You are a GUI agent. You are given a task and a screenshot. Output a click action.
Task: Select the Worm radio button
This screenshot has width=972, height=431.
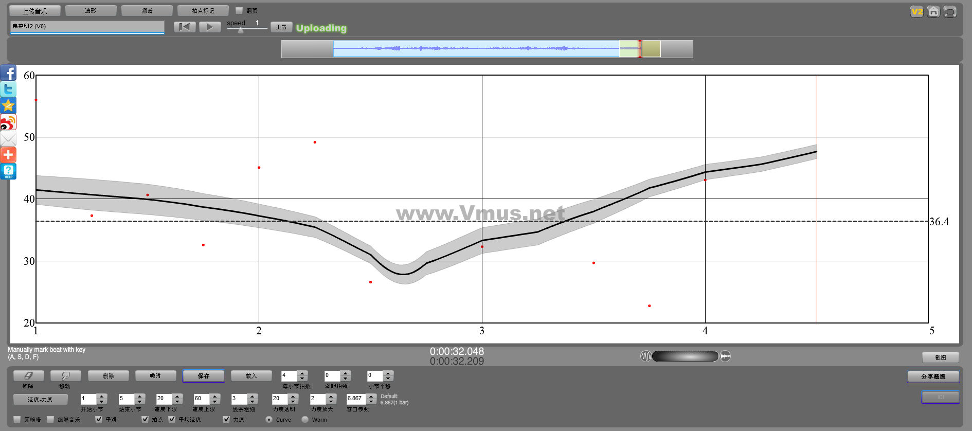pyautogui.click(x=305, y=419)
